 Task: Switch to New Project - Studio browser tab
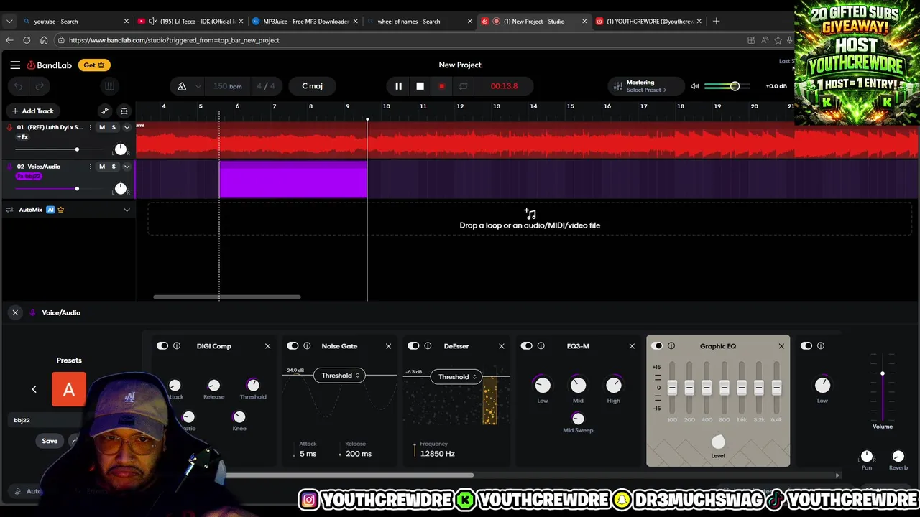tap(533, 22)
